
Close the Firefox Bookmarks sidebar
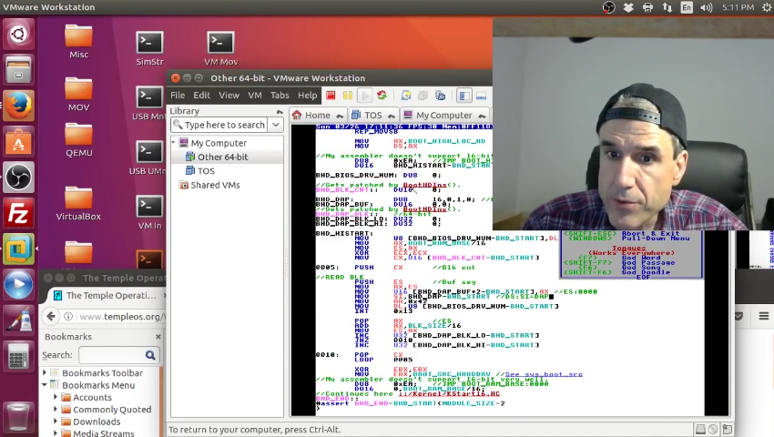[158, 337]
